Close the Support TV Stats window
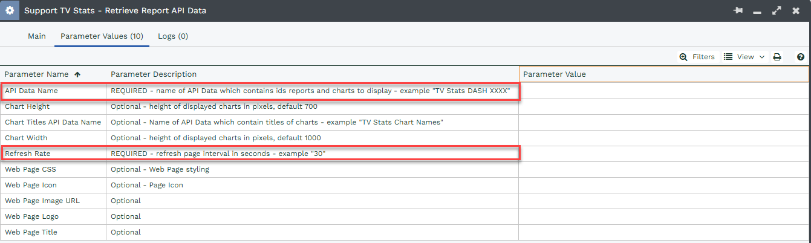Screen dimensions: 811x243 pos(796,11)
